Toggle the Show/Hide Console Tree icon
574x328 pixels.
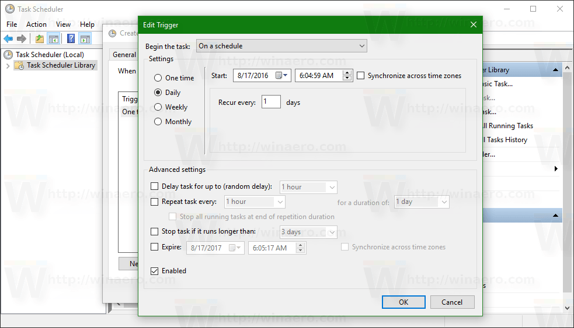[x=54, y=38]
